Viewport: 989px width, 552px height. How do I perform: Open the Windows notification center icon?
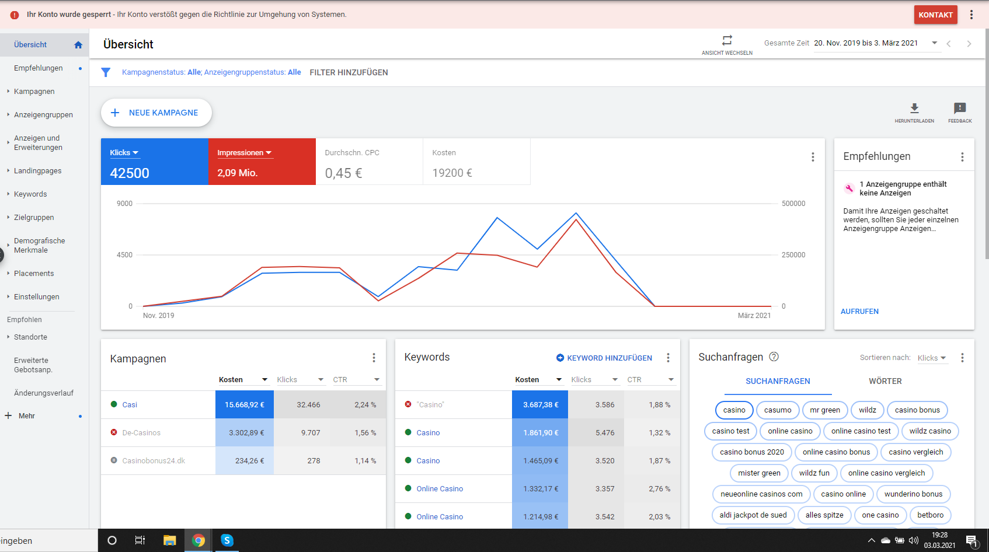pyautogui.click(x=971, y=541)
